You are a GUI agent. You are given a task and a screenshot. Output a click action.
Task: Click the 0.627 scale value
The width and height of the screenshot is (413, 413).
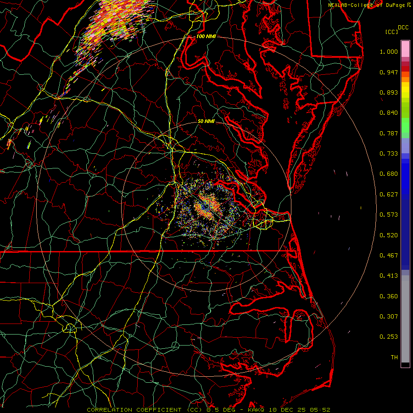coord(389,195)
